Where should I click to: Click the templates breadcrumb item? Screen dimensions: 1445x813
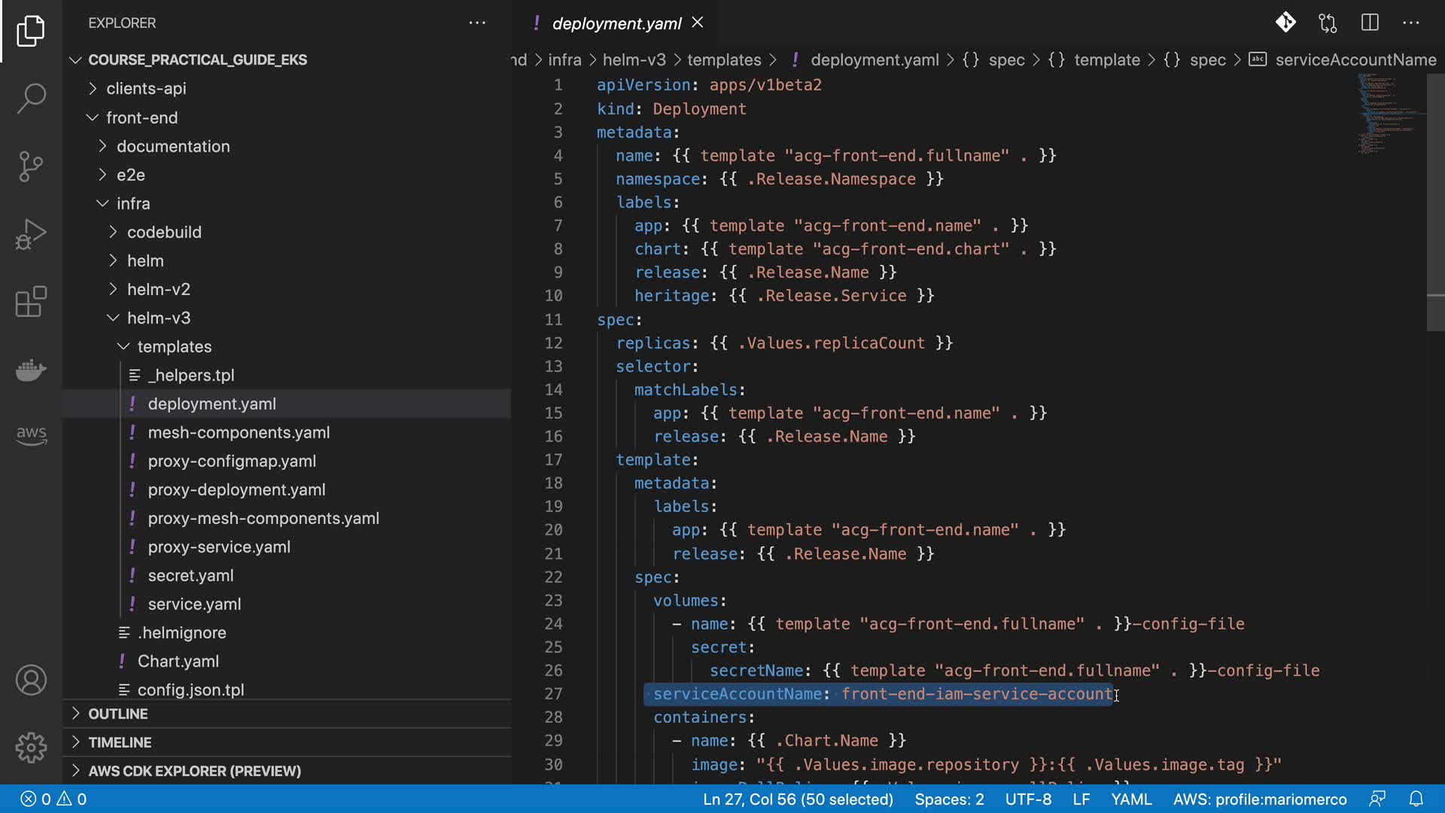(x=724, y=60)
